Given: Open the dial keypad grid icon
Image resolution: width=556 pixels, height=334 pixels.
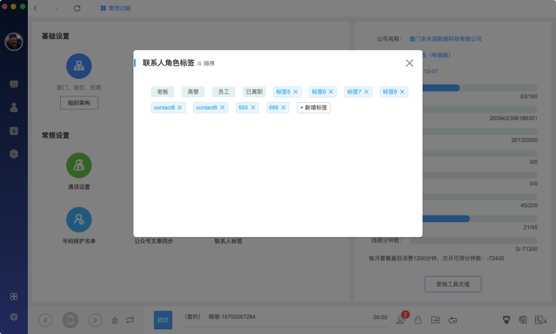Looking at the screenshot, I should [x=115, y=321].
